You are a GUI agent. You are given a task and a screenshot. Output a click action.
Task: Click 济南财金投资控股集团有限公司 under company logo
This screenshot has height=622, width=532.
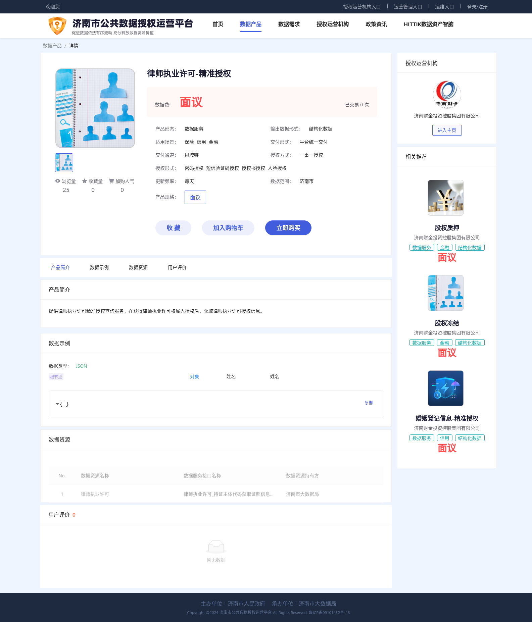(447, 116)
